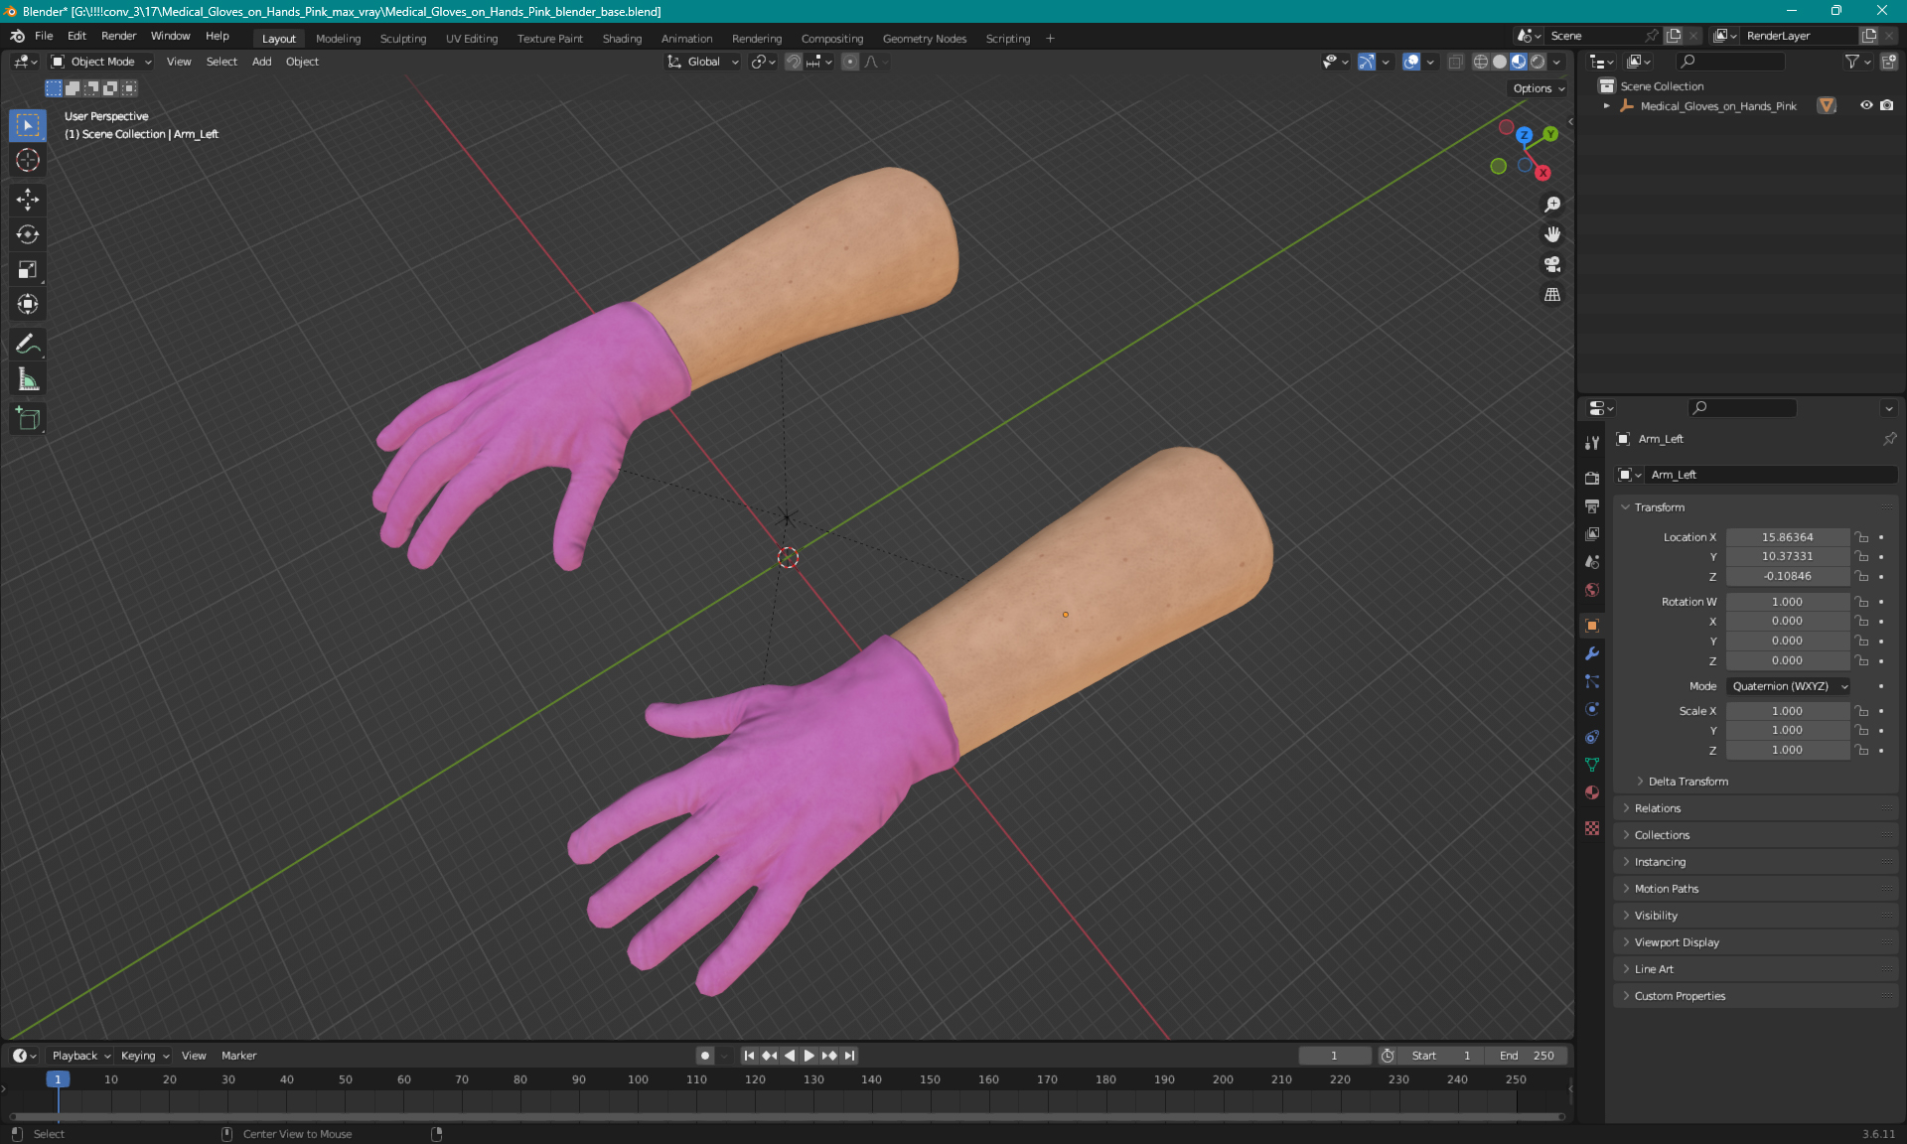Expand the Options dropdown
The height and width of the screenshot is (1144, 1907).
pos(1539,88)
